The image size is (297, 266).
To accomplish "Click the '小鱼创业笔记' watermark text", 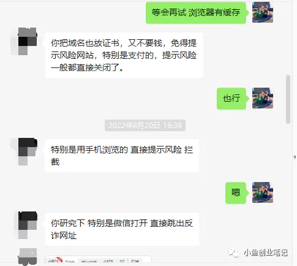I will click(266, 253).
